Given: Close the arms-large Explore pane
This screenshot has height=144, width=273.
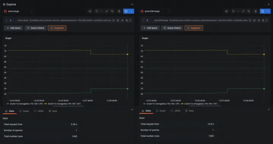Looking at the screenshot, I should [x=132, y=5].
